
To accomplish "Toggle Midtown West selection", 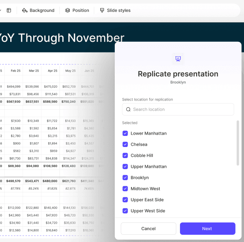I will tap(125, 189).
